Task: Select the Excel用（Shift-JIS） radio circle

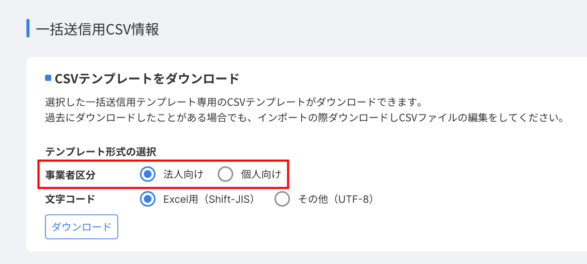Action: 148,199
